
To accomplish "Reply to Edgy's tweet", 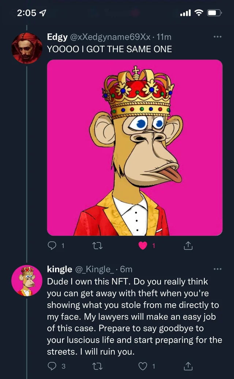I will [52, 246].
